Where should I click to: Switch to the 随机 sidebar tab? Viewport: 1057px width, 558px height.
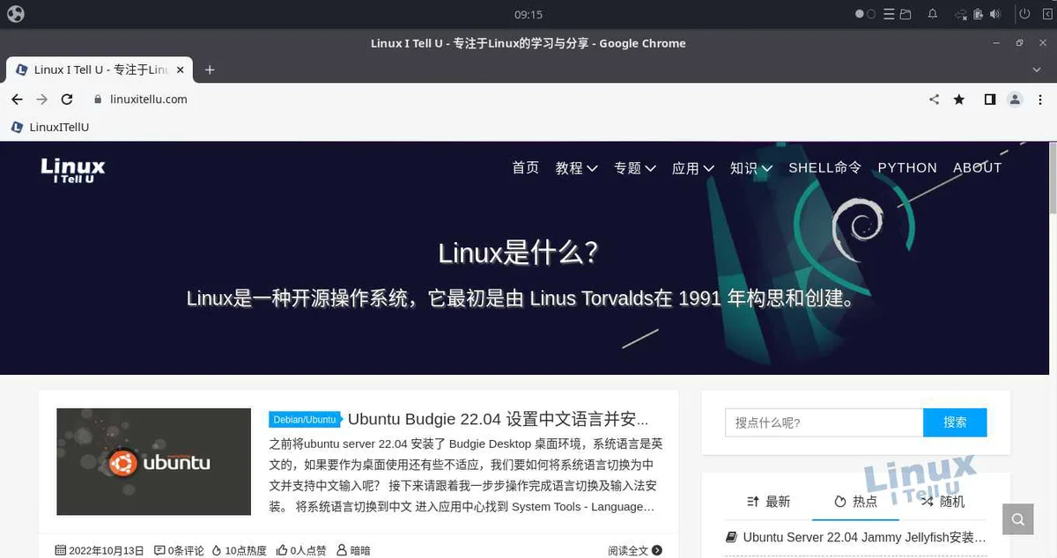(x=943, y=502)
